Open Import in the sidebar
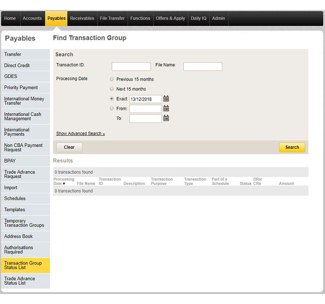The height and width of the screenshot is (304, 325). [25, 187]
